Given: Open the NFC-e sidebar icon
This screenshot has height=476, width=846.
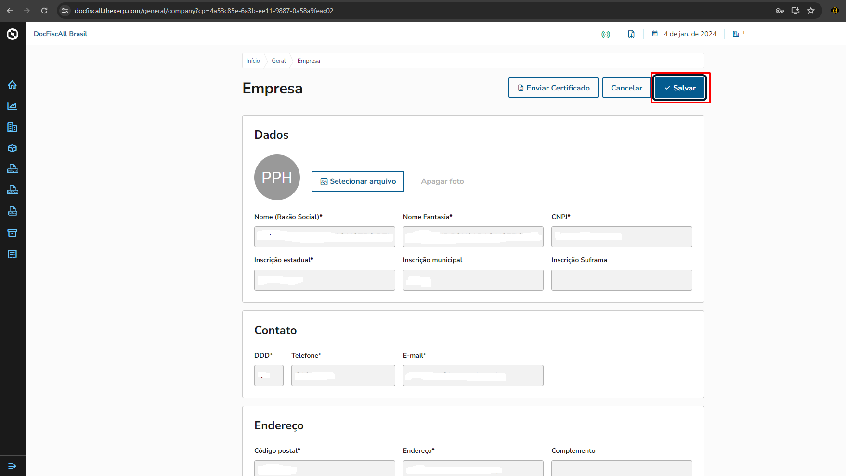Looking at the screenshot, I should pos(13,190).
